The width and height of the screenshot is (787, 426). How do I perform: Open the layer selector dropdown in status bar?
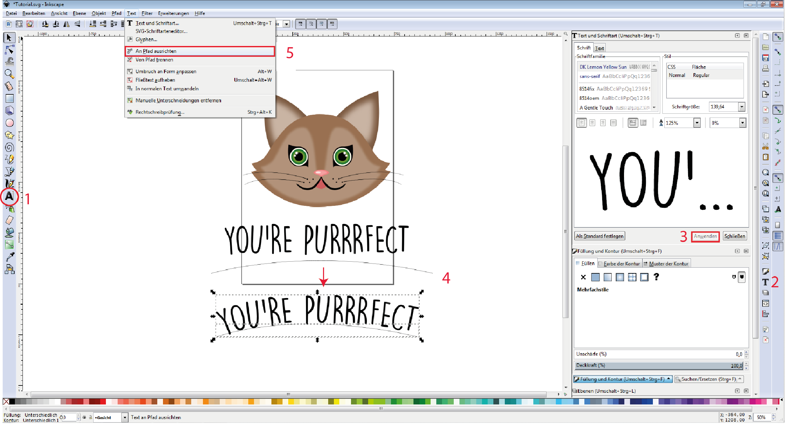125,417
